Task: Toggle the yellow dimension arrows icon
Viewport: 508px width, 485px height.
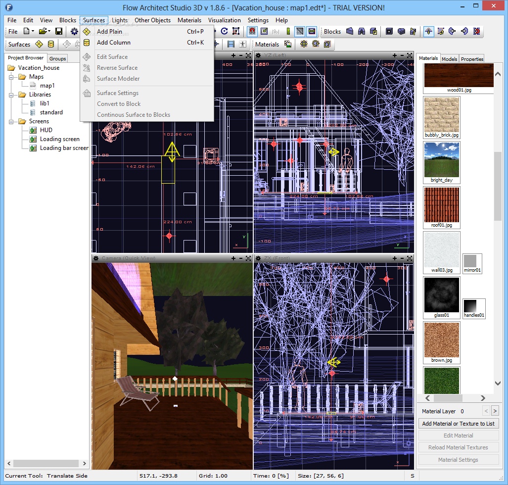Action: (x=312, y=31)
